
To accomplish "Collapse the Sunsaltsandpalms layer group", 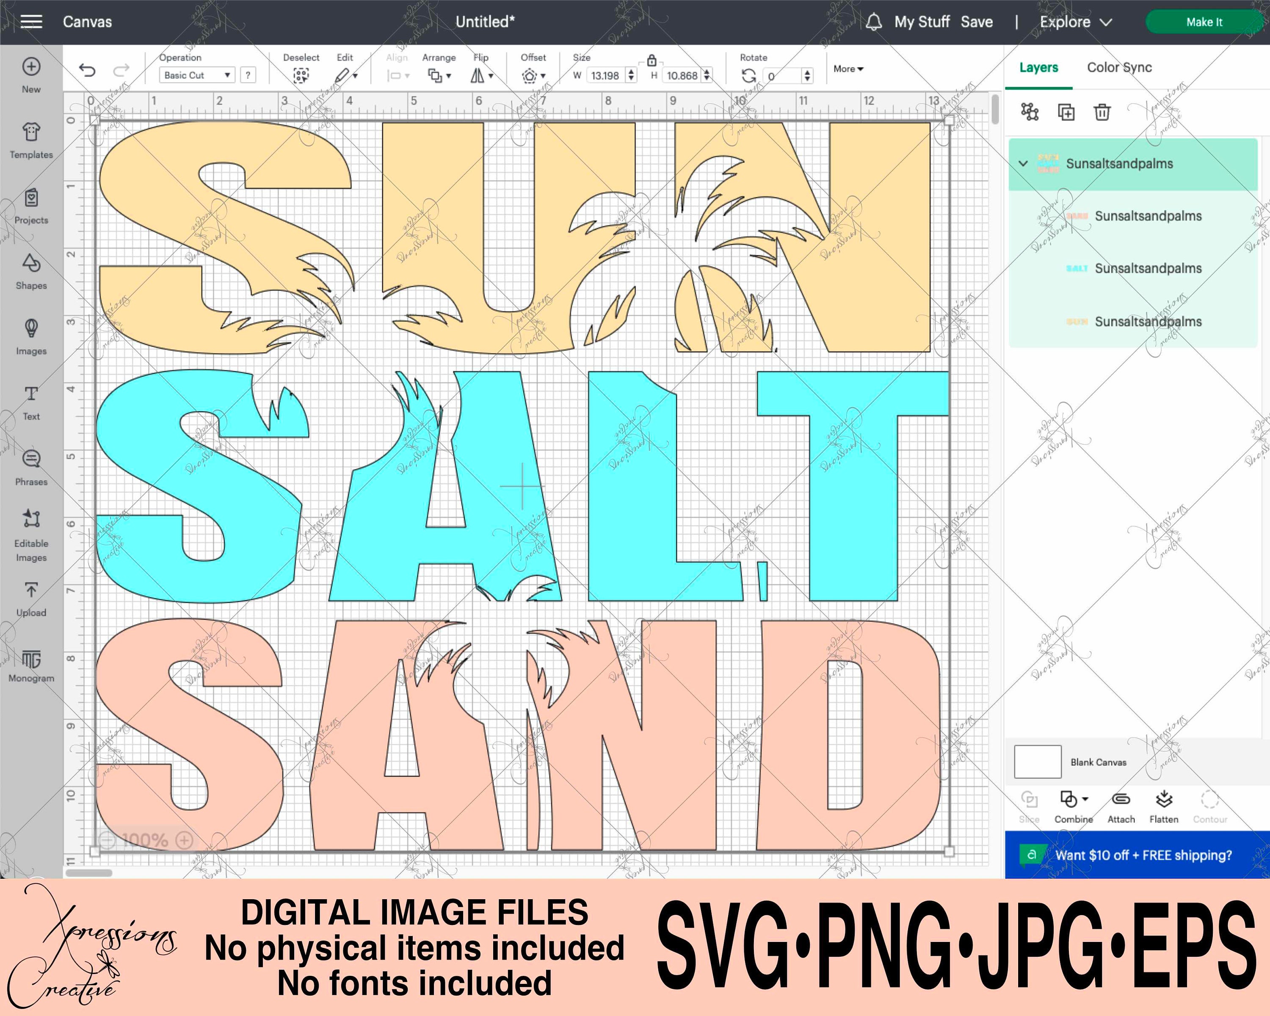I will 1023,164.
